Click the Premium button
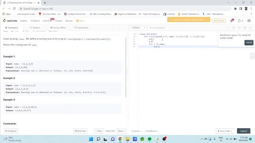255x143 pixels. click(219, 21)
